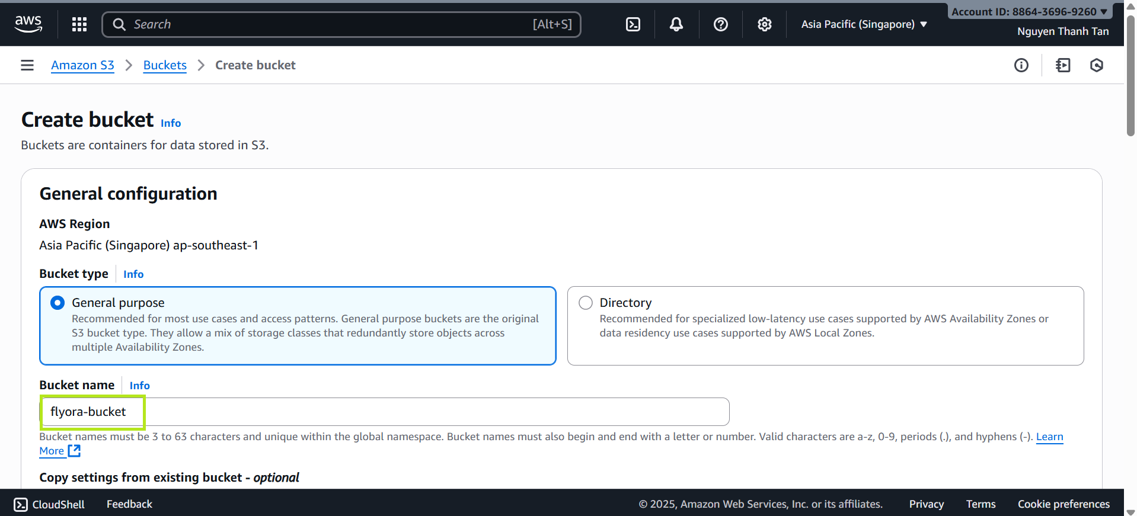Click the Bucket name input field

[384, 412]
